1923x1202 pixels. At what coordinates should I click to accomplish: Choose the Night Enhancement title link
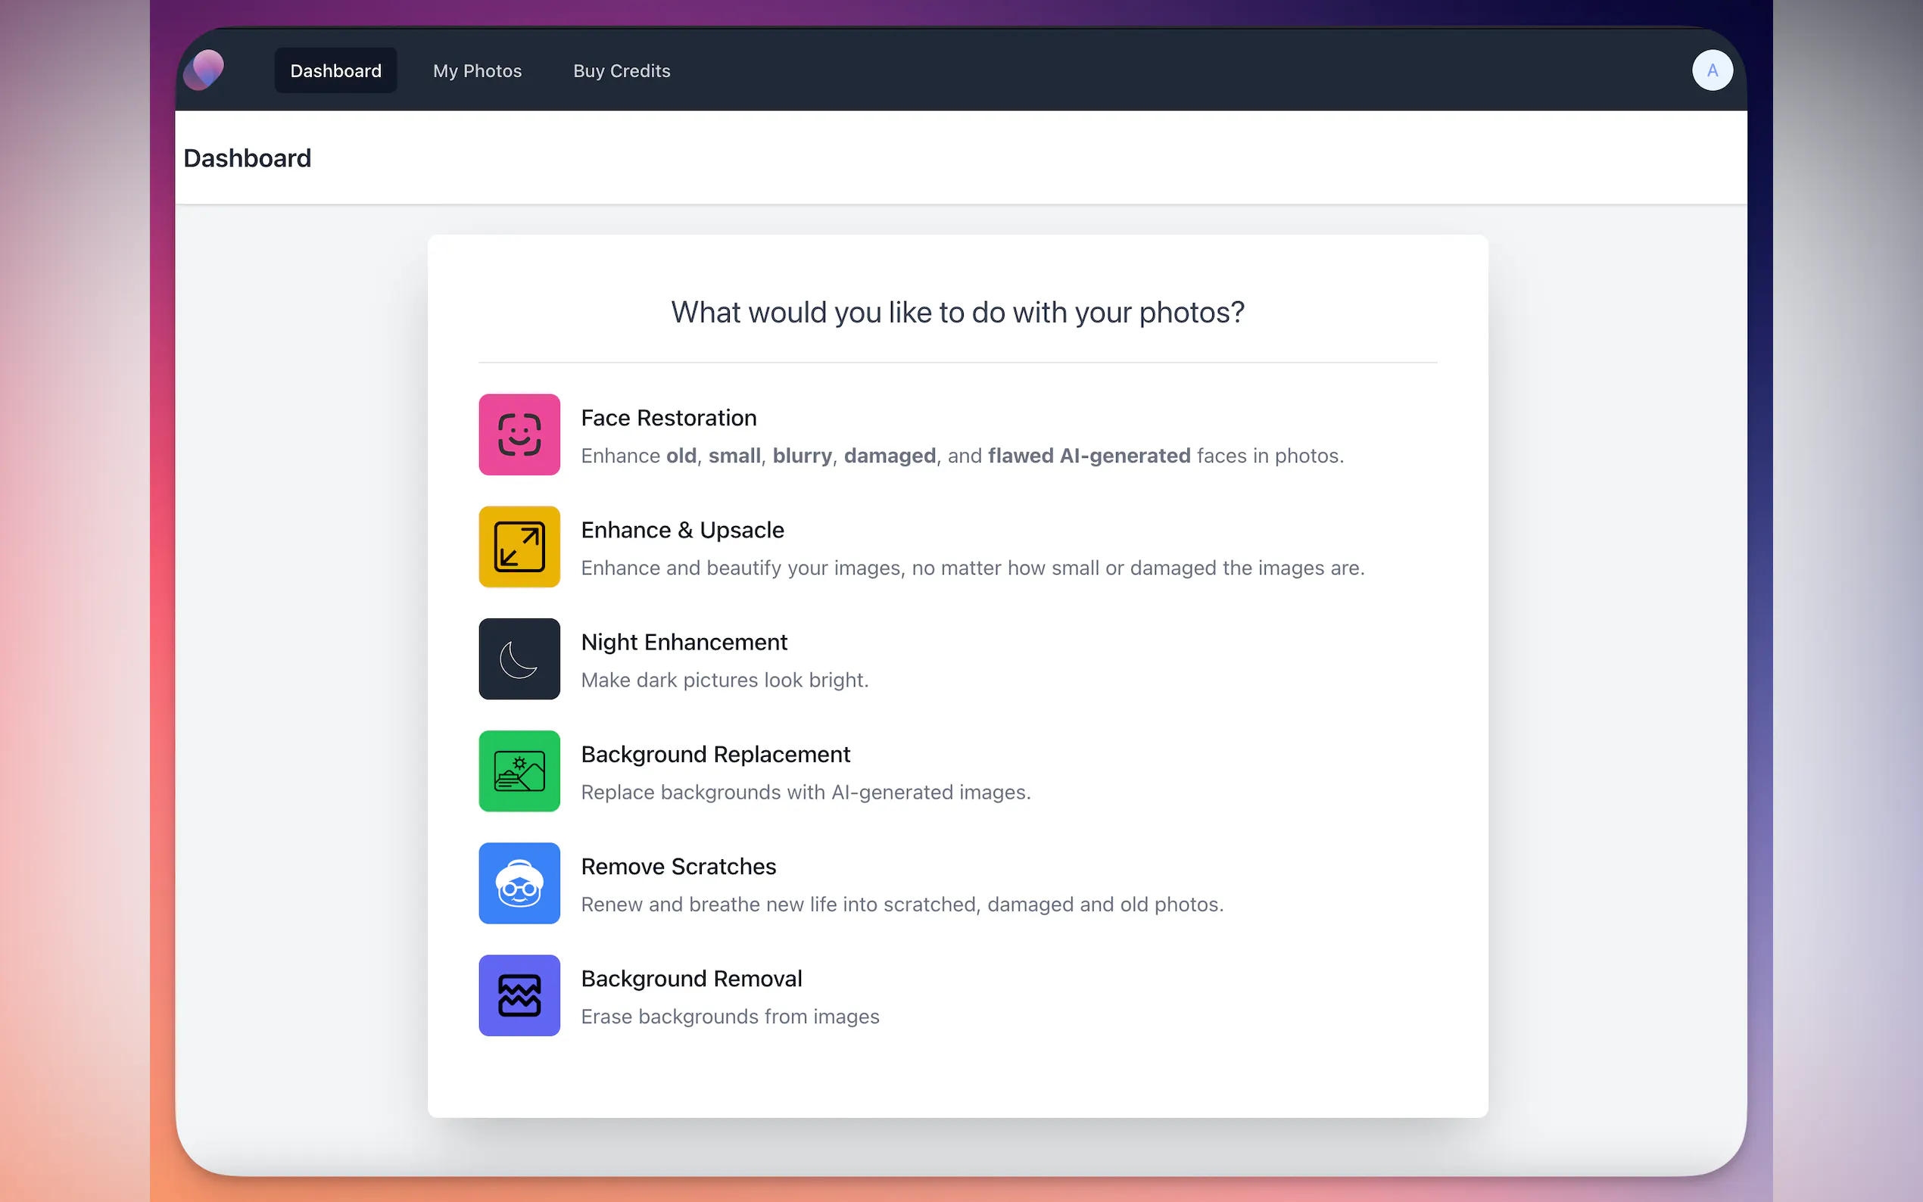tap(684, 643)
